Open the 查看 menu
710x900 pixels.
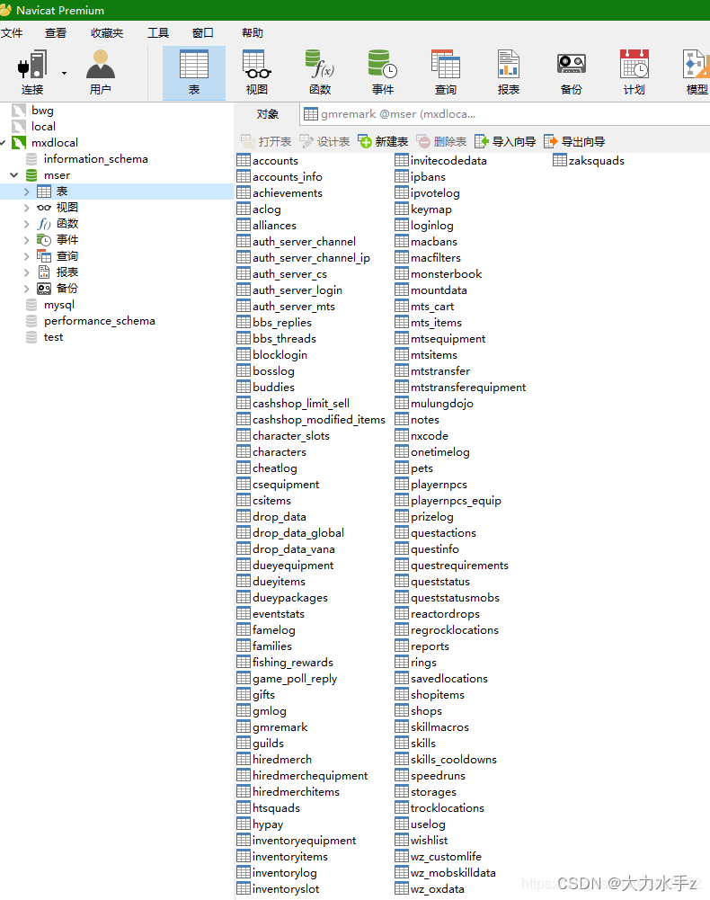coord(56,32)
